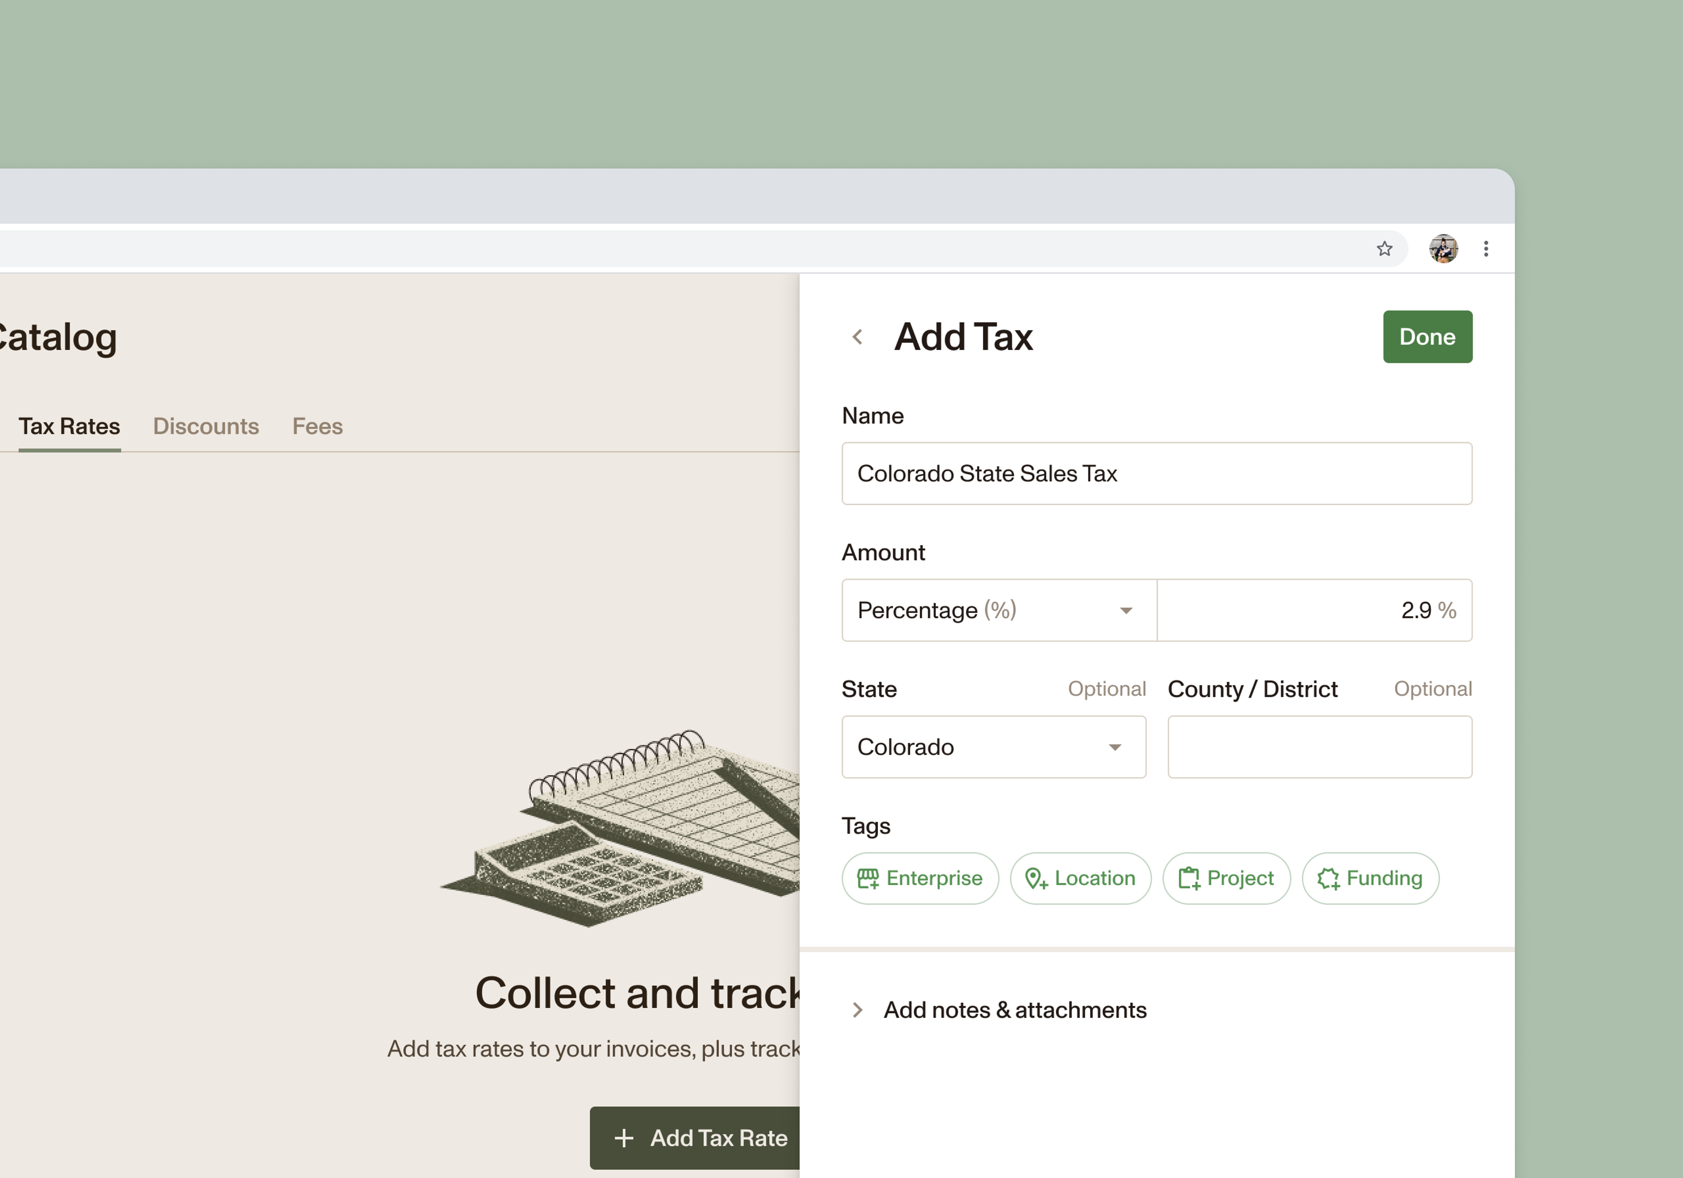Image resolution: width=1683 pixels, height=1178 pixels.
Task: Select the Tax Rates tab
Action: (x=69, y=427)
